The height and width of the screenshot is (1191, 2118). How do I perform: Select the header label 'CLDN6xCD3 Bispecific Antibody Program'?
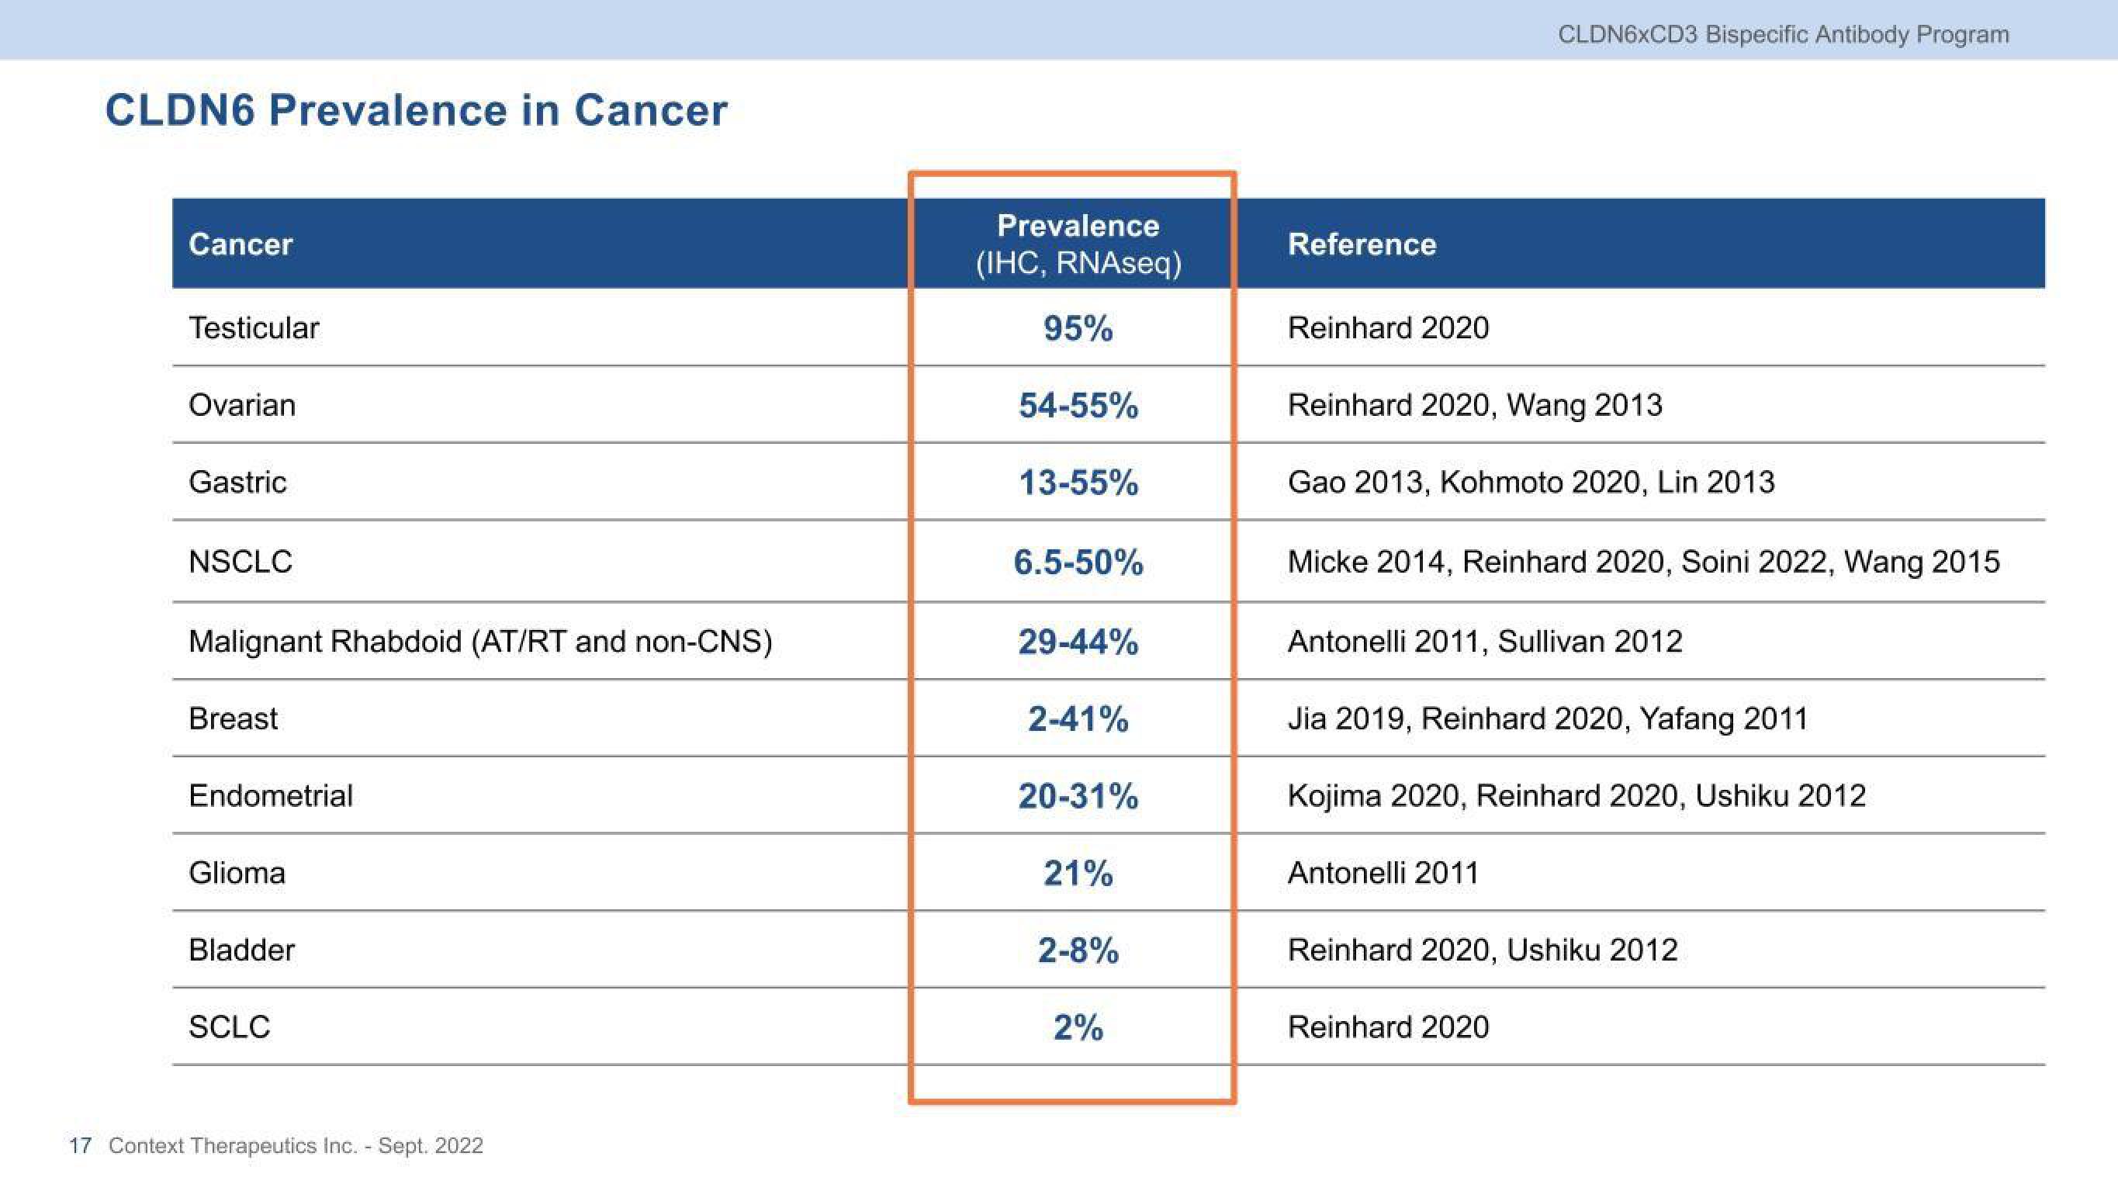tap(1784, 35)
